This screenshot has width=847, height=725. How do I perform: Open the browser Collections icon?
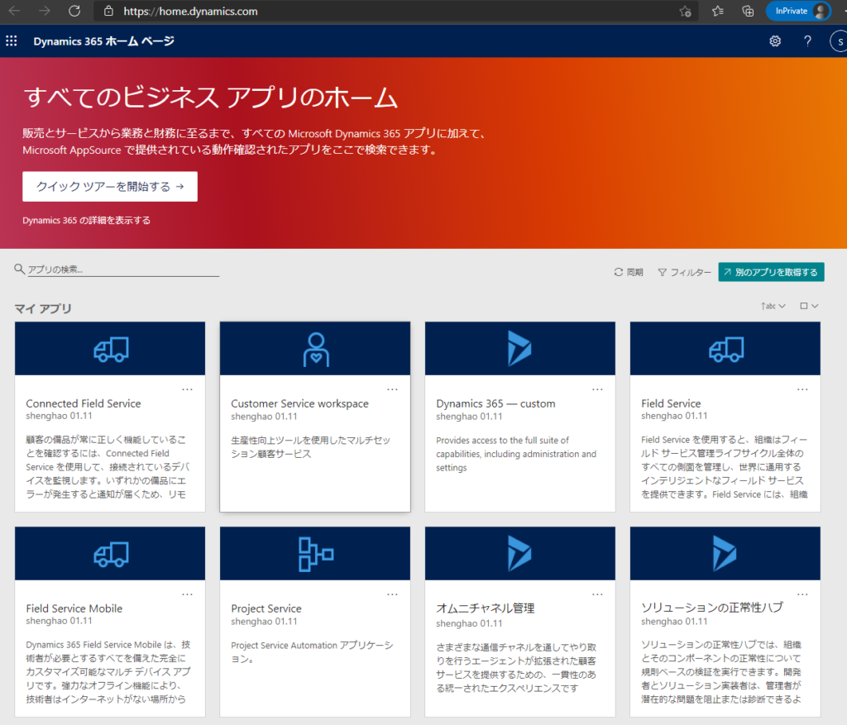(x=748, y=11)
